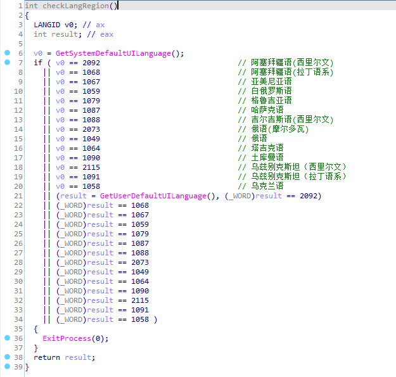Click the result variable in return statement
396x377 pixels.
79,357
